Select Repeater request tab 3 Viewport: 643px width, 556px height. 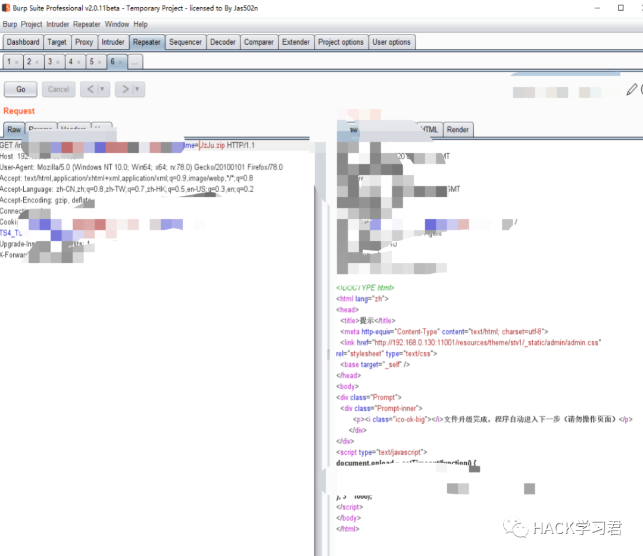pyautogui.click(x=50, y=61)
